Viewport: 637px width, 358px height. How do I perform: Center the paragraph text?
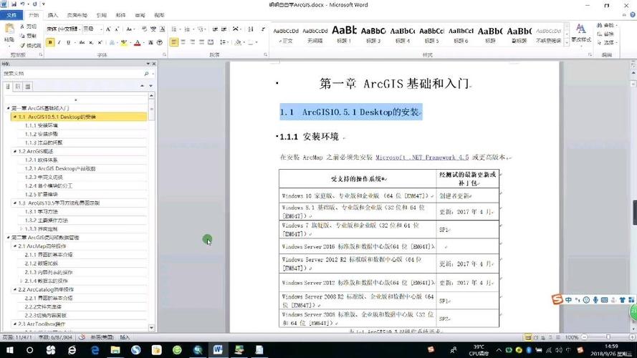click(183, 42)
